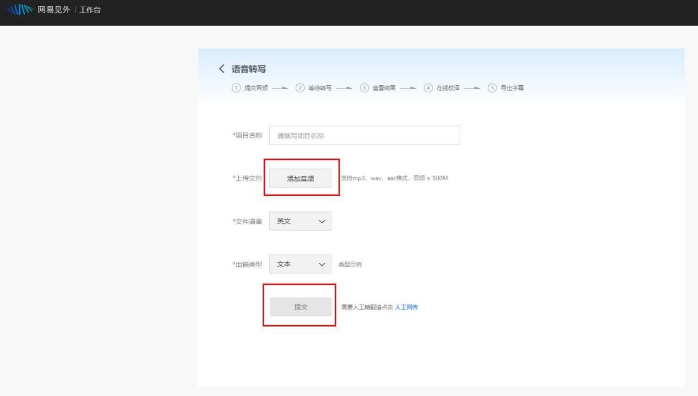This screenshot has width=698, height=396.
Task: Click the *上传文件 field label
Action: click(x=248, y=178)
